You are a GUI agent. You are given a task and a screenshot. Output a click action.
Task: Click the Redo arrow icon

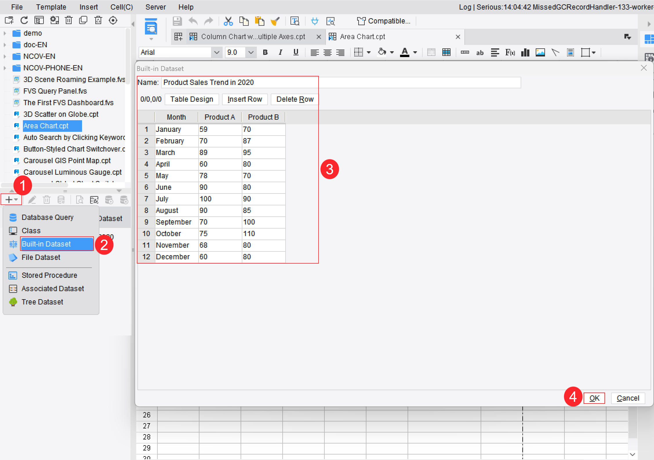[x=208, y=21]
